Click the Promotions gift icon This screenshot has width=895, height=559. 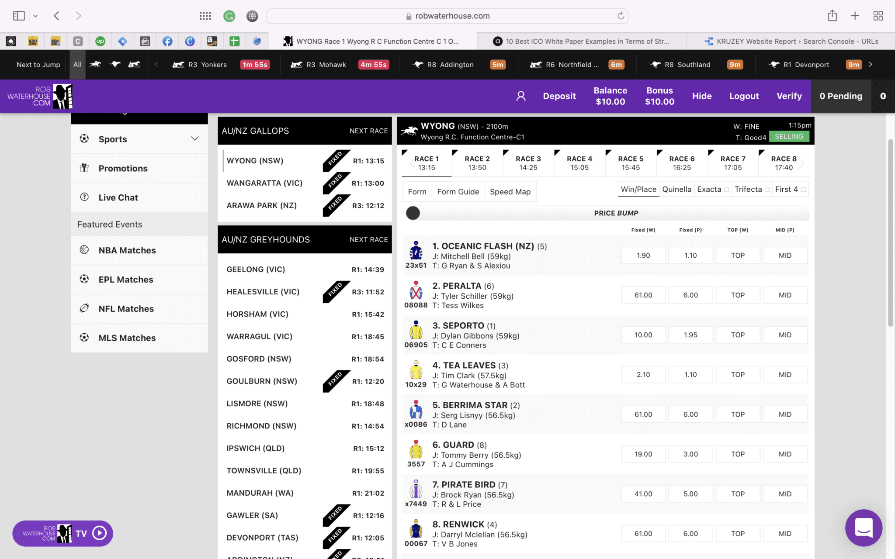tap(84, 168)
